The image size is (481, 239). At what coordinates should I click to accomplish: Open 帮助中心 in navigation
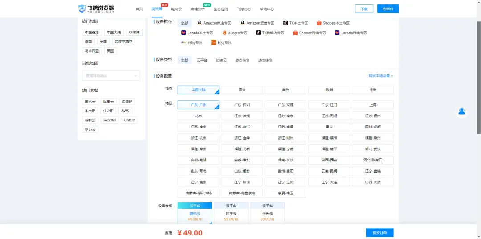(267, 9)
